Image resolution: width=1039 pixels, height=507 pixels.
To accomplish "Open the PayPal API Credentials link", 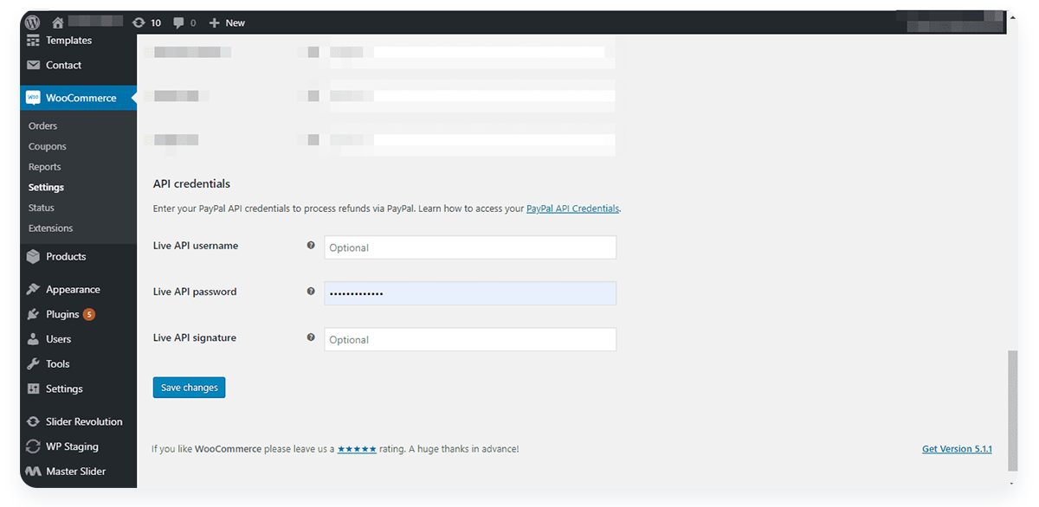I will pyautogui.click(x=572, y=209).
